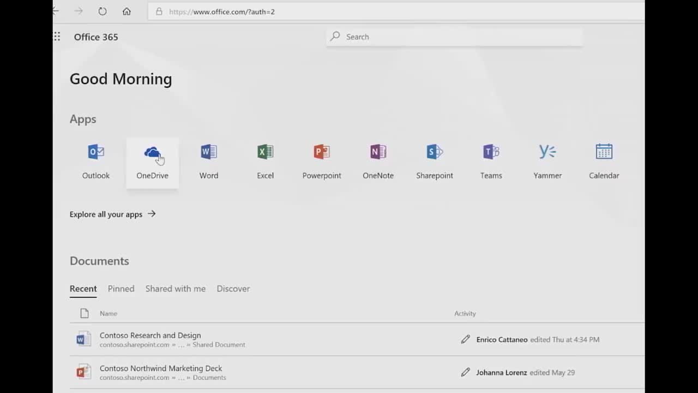Screen dimensions: 698x393
Task: Open the Calendar app icon
Action: click(604, 152)
